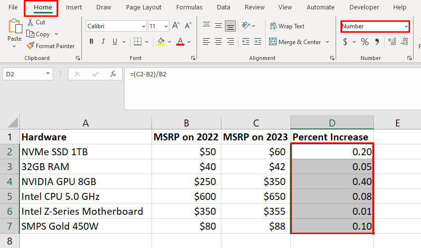This screenshot has width=421, height=248.
Task: Open the Merge & Center dropdown arrow
Action: point(327,42)
